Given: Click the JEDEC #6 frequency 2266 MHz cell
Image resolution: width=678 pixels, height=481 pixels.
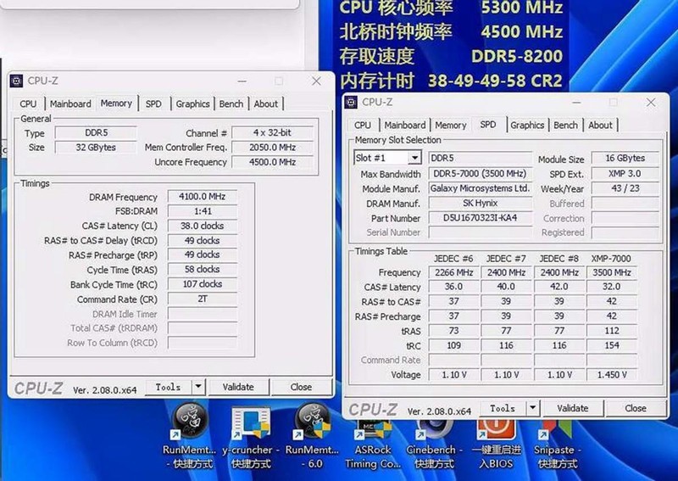Looking at the screenshot, I should 454,272.
